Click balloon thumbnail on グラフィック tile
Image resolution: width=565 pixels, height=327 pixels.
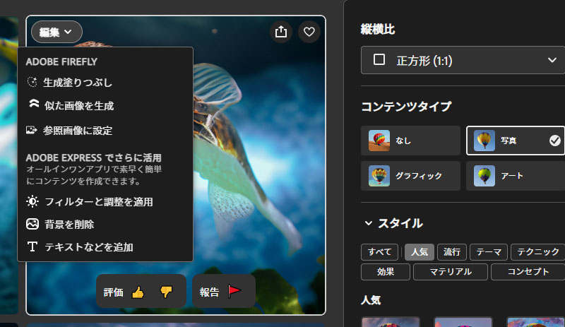[379, 176]
